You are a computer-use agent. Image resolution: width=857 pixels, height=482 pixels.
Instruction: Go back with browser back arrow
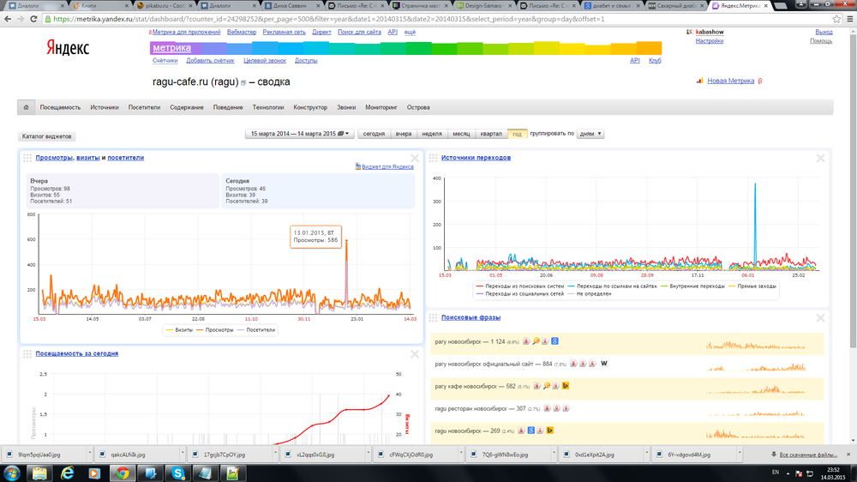pyautogui.click(x=9, y=19)
